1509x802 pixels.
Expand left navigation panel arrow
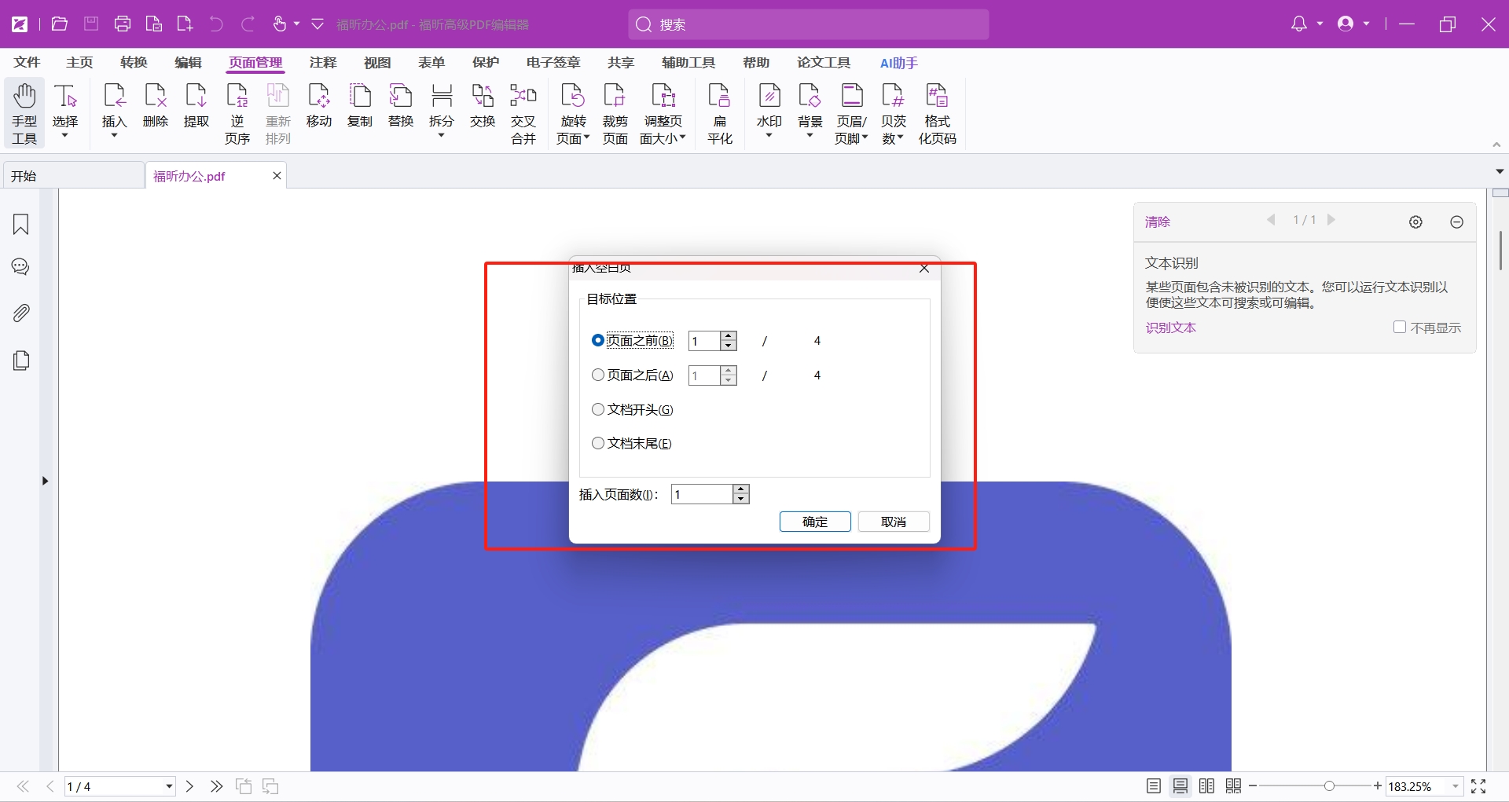(x=46, y=481)
